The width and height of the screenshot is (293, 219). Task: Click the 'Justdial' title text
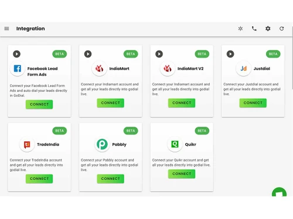pyautogui.click(x=262, y=68)
